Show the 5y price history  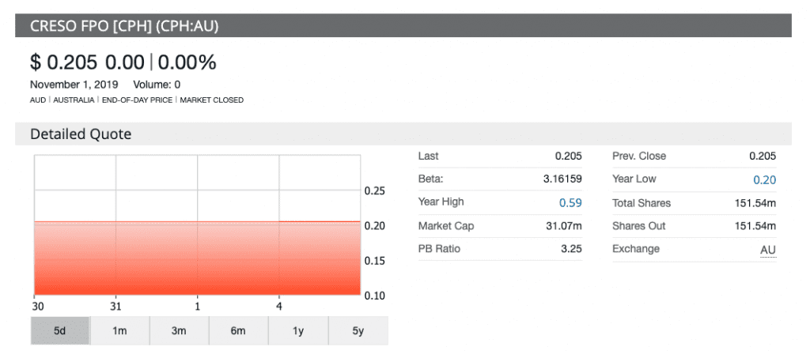(x=358, y=331)
